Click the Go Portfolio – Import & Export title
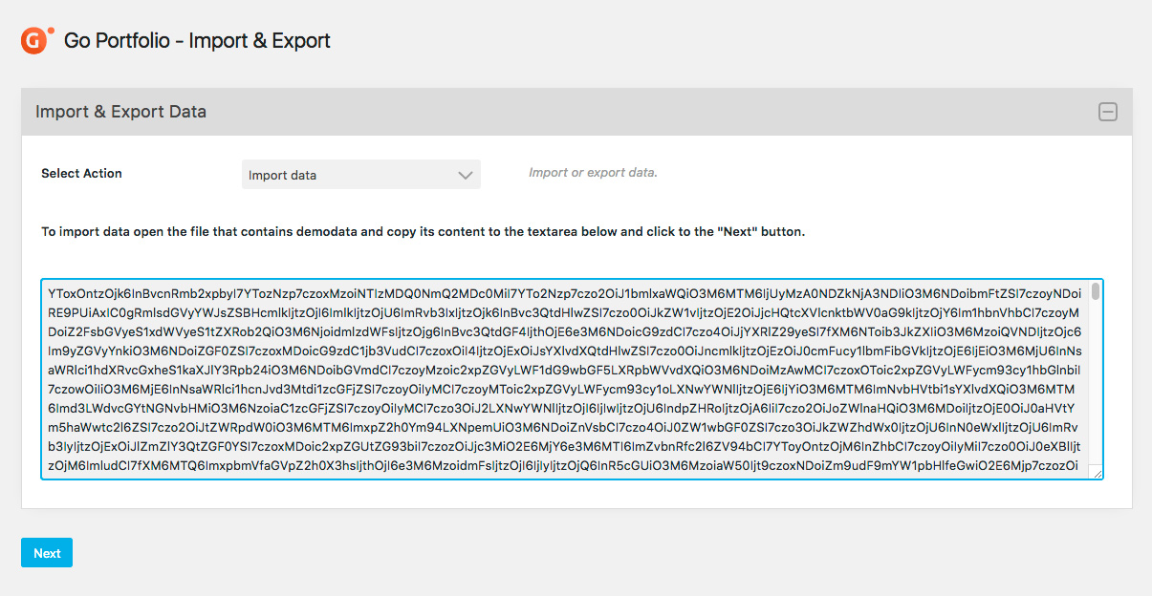 (x=197, y=41)
